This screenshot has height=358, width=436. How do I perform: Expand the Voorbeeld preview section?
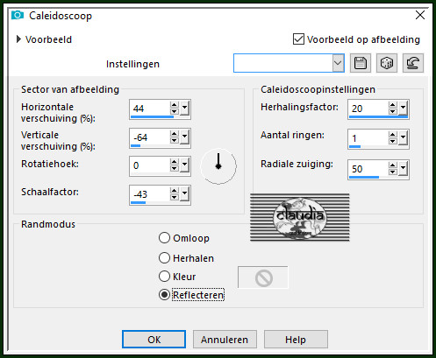click(x=18, y=39)
